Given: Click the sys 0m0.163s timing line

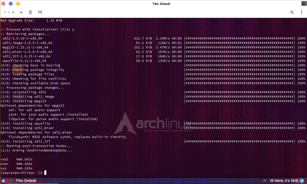Looking at the screenshot, I should (16, 168).
